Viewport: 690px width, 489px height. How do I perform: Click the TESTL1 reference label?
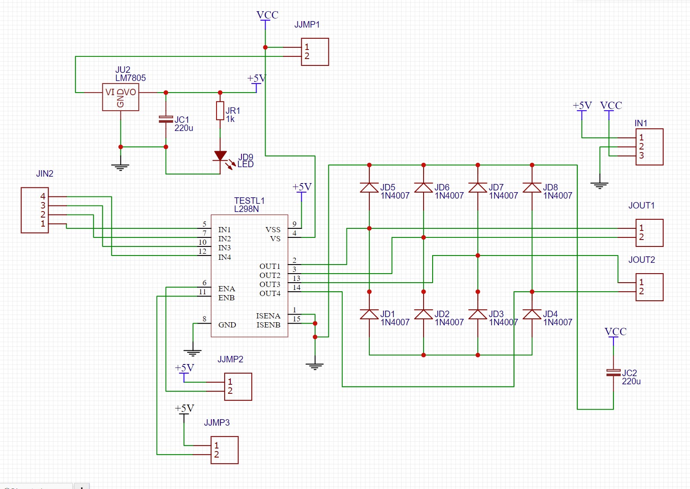[249, 201]
